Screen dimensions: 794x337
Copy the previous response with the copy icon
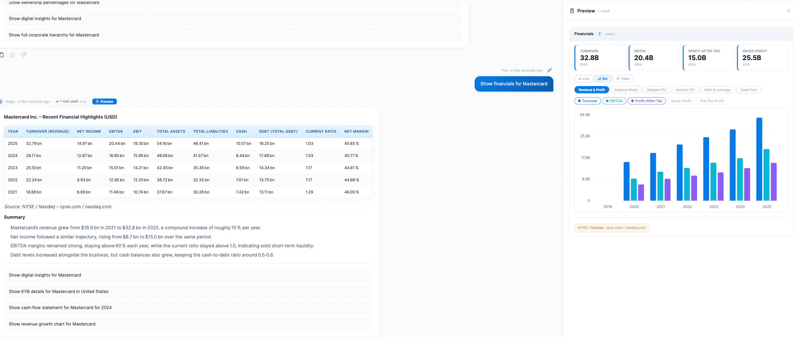[2, 55]
